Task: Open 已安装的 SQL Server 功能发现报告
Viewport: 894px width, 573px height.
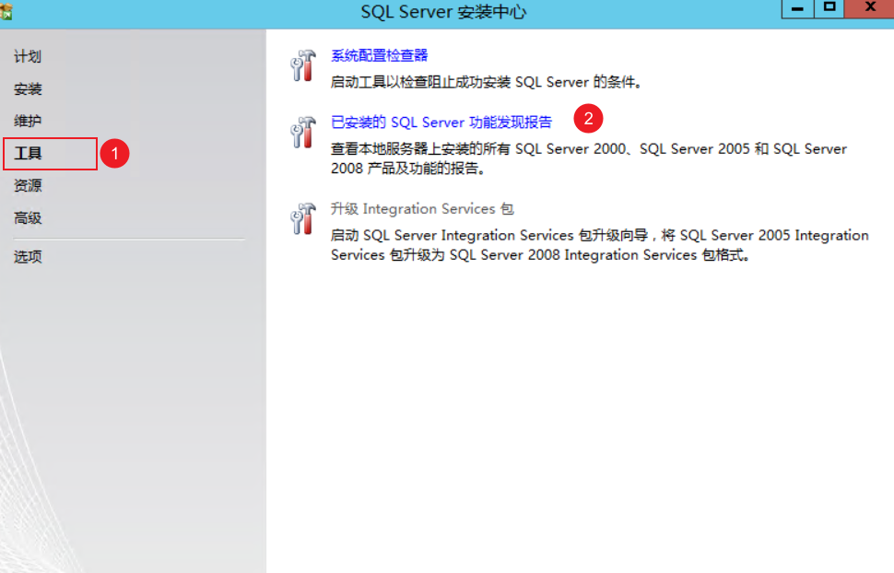Action: [x=441, y=123]
